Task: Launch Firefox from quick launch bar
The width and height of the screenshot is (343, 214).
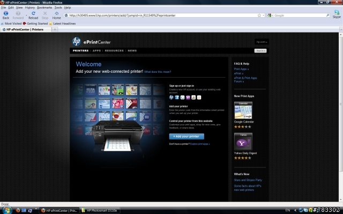Action: coord(18,210)
